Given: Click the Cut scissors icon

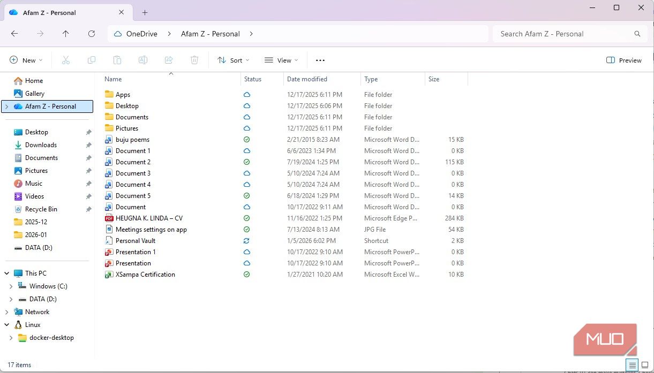Looking at the screenshot, I should [66, 60].
